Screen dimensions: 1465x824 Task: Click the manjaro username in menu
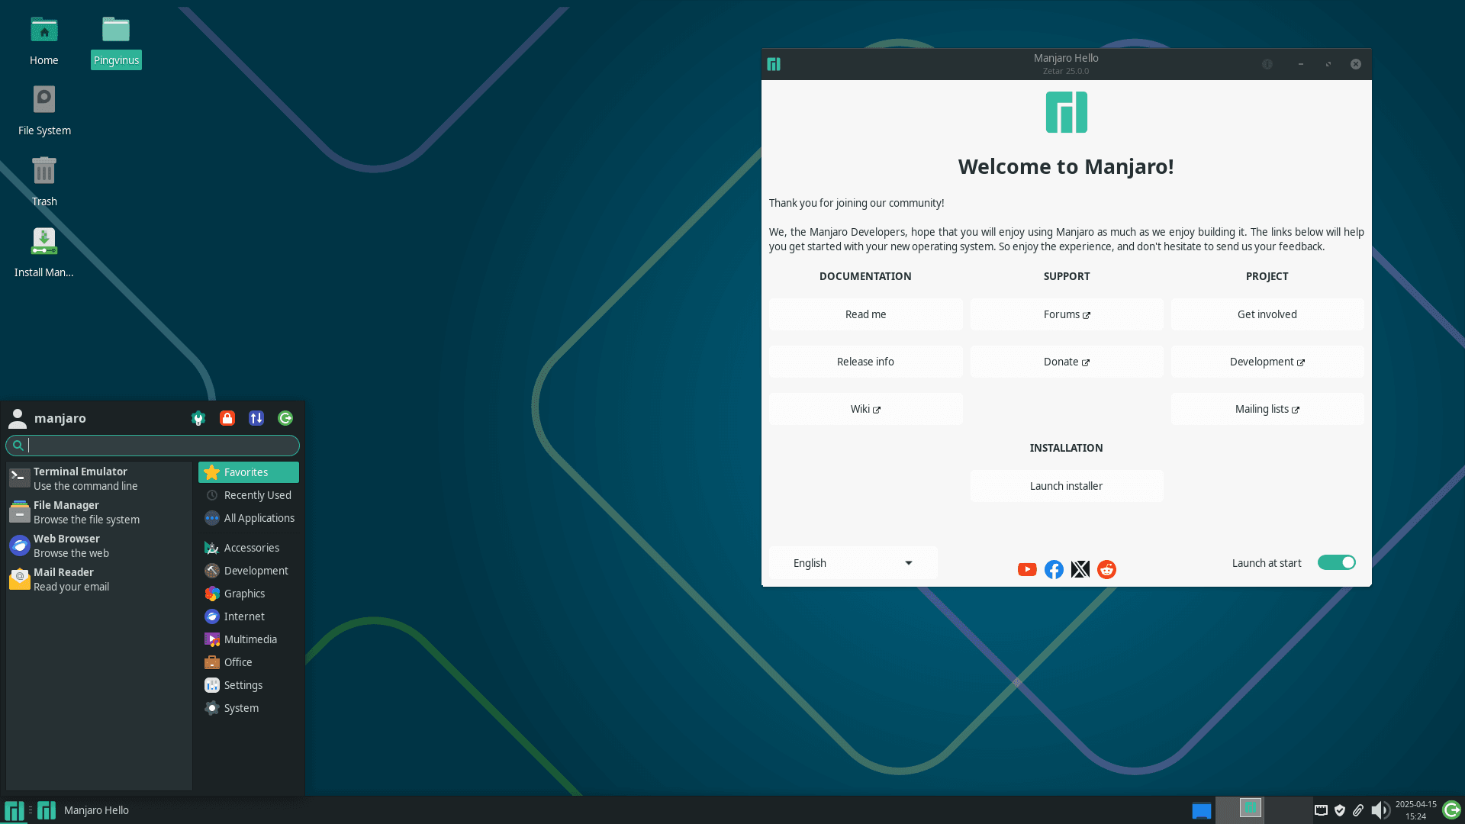(x=60, y=418)
